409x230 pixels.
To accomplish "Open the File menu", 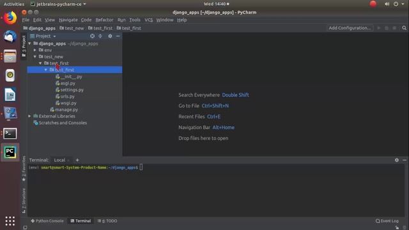I will (26, 20).
